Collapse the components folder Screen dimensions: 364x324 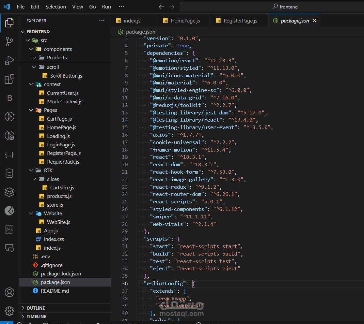tap(57, 49)
